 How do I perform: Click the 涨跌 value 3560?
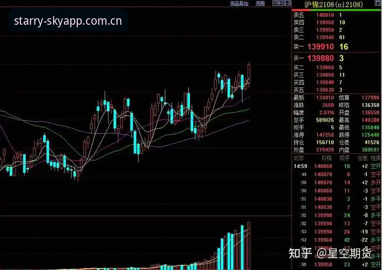click(328, 105)
